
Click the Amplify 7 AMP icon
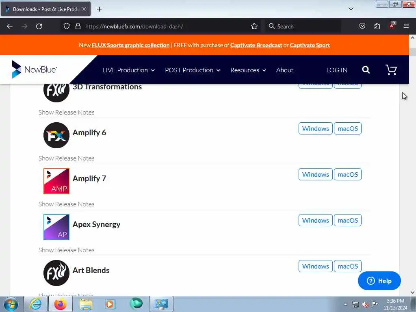[x=56, y=181]
